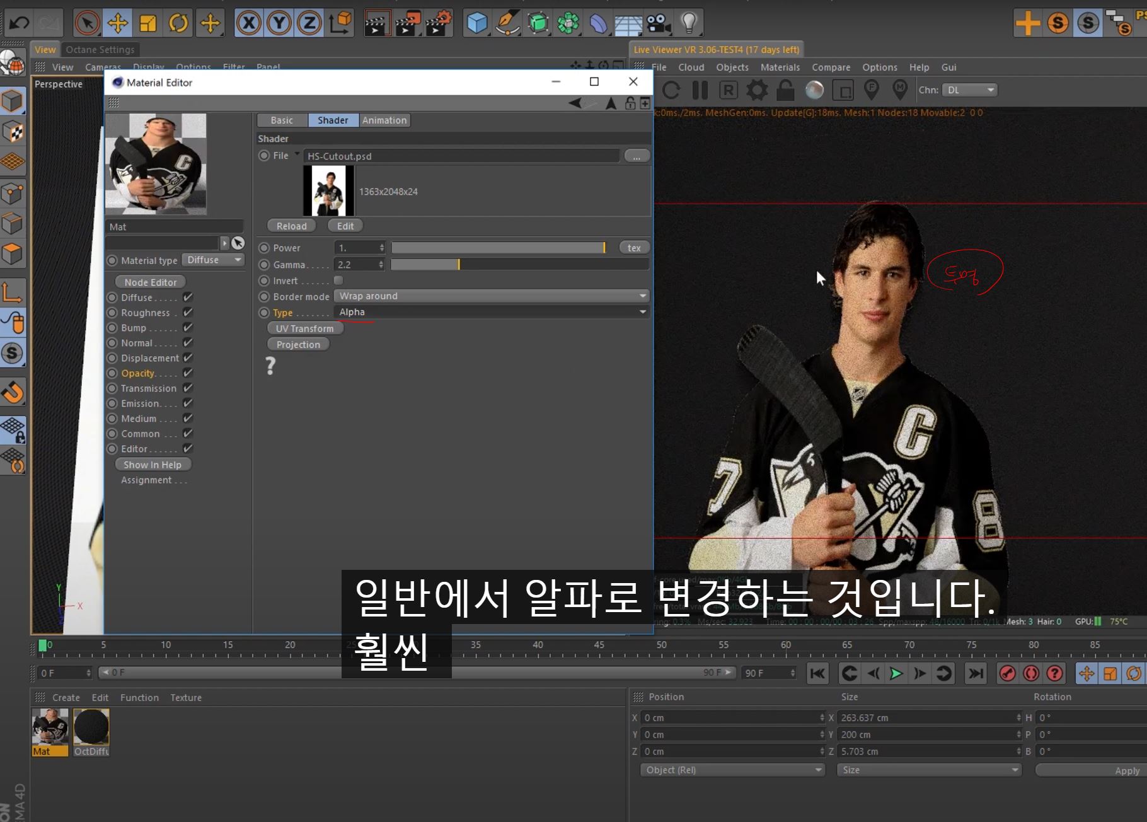Open the Octane Settings tab
Screen dimensions: 1147x822
point(100,49)
